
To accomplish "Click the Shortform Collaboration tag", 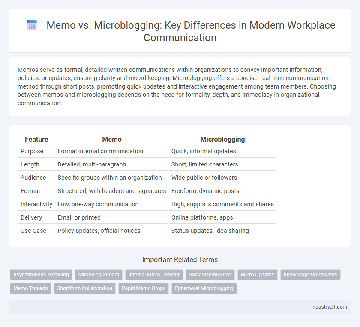I will (x=85, y=288).
